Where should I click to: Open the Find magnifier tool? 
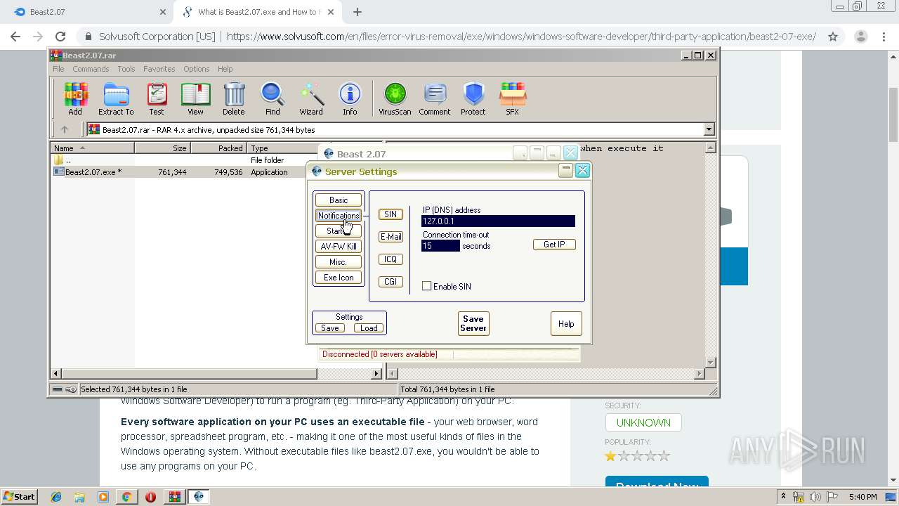pos(273,98)
